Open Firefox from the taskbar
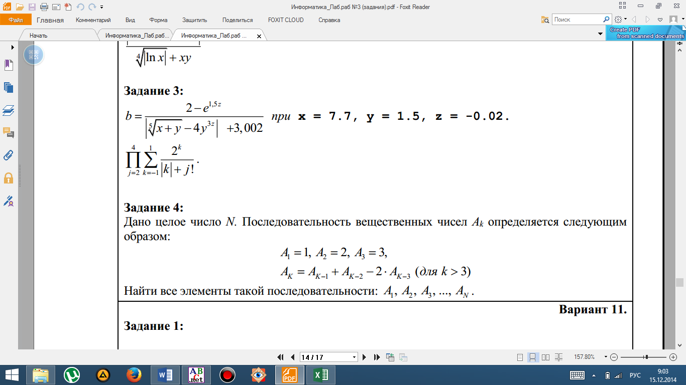 134,375
